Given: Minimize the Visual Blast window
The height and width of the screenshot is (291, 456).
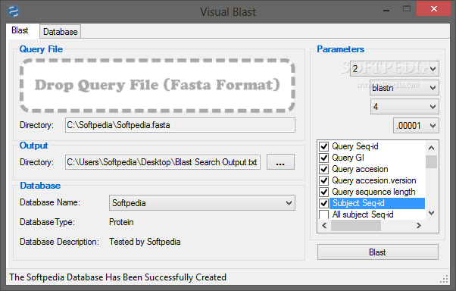Looking at the screenshot, I should point(386,11).
